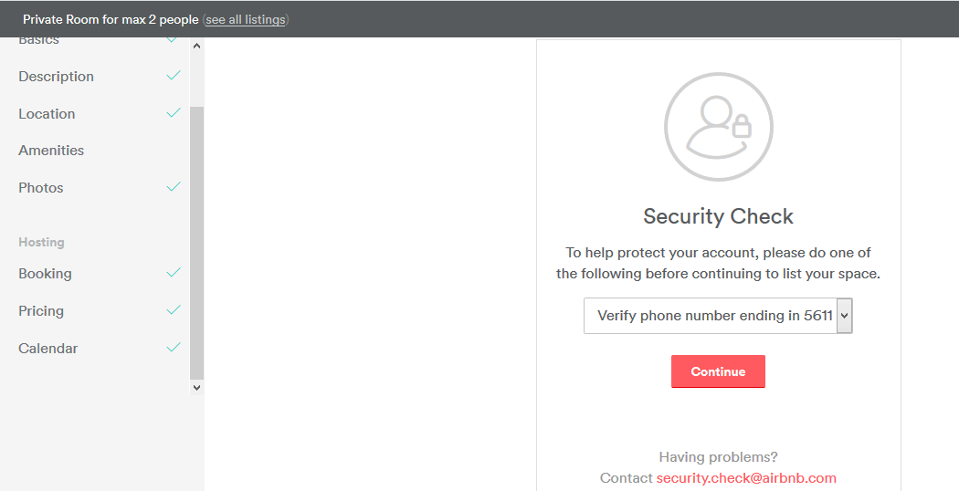
Task: Click the checkmark next to Description
Action: click(174, 76)
